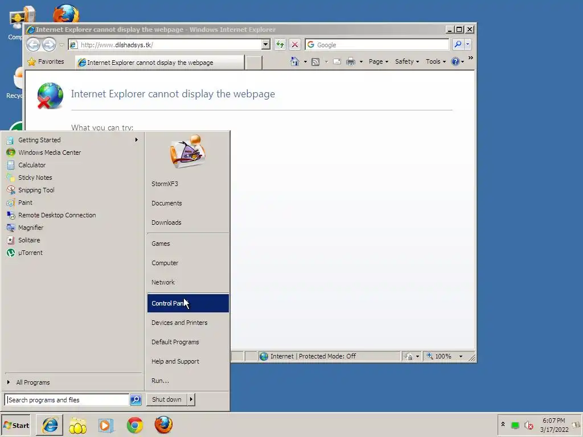Click the Start menu search magnifier icon

pyautogui.click(x=136, y=400)
